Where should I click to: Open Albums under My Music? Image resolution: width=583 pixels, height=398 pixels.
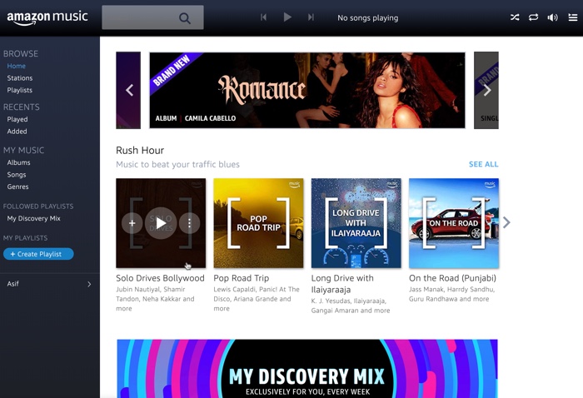[x=18, y=162]
